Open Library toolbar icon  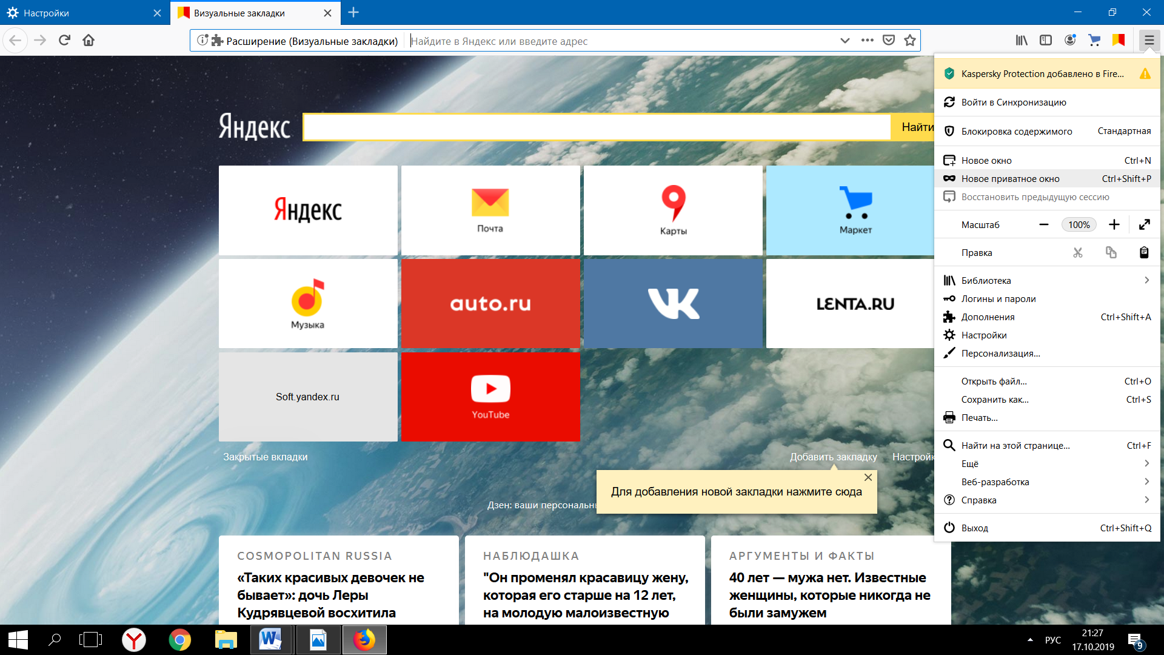1022,41
